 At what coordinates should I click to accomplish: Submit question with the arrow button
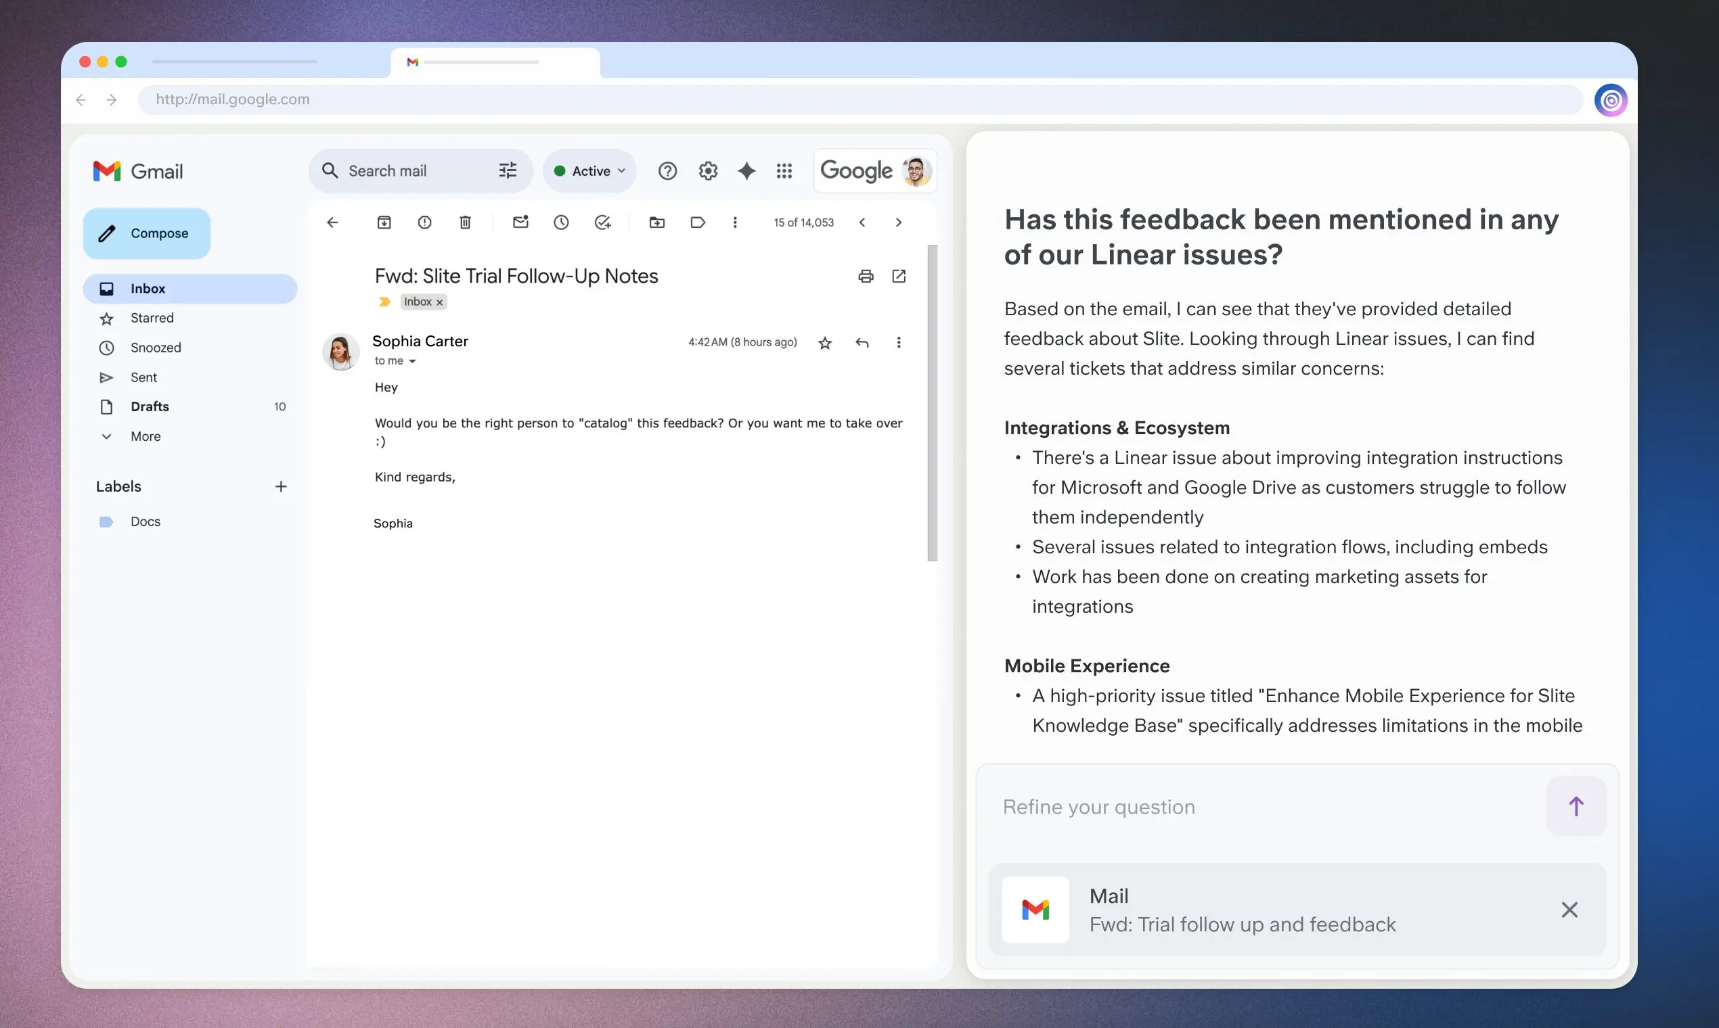coord(1576,806)
